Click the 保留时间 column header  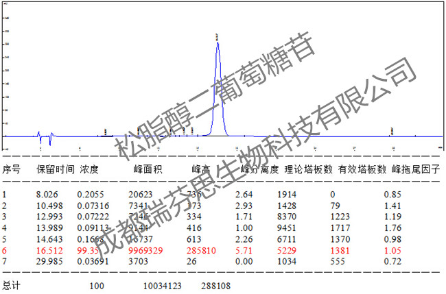point(56,169)
